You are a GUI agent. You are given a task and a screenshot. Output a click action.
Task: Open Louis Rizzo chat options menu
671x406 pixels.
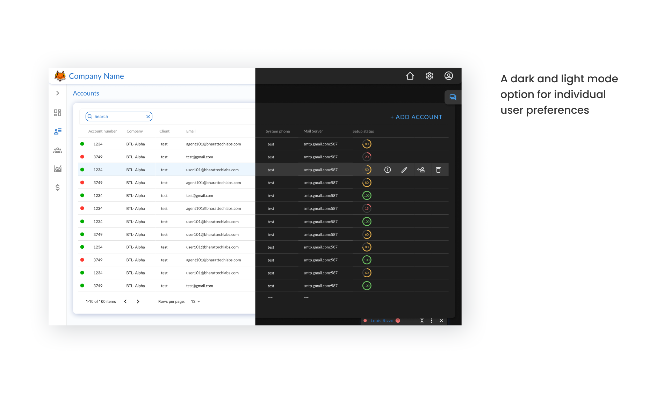432,321
